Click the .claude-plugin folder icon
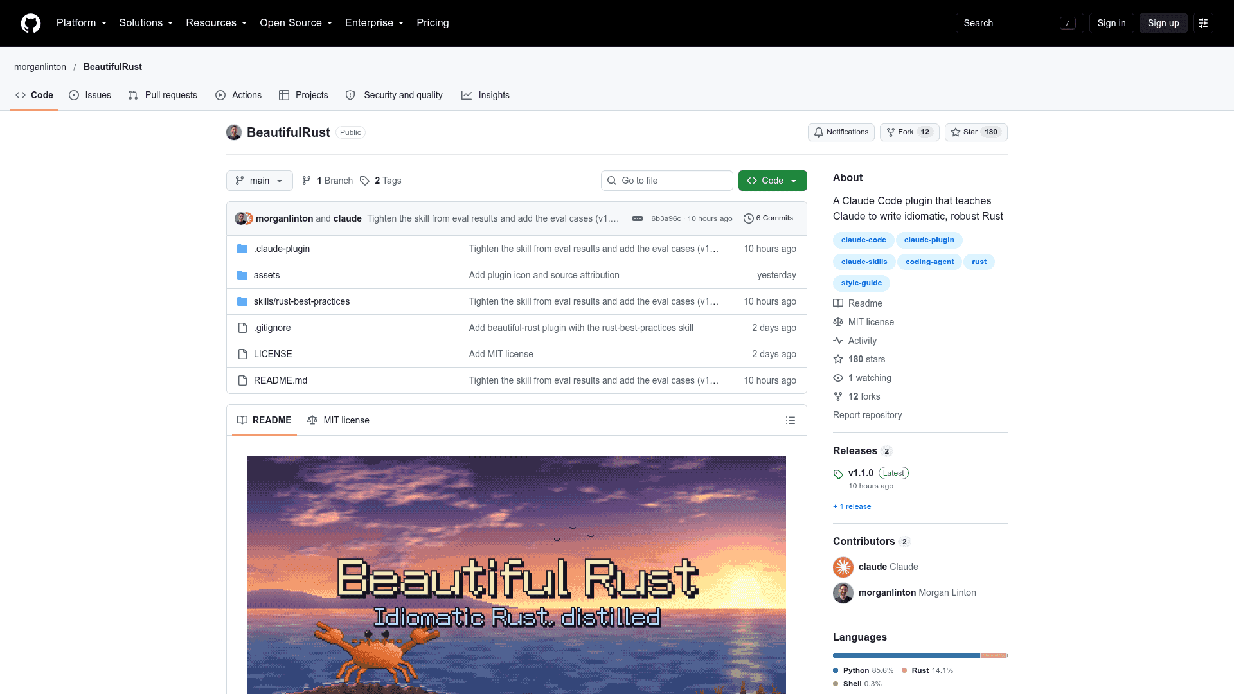Image resolution: width=1234 pixels, height=694 pixels. tap(242, 249)
